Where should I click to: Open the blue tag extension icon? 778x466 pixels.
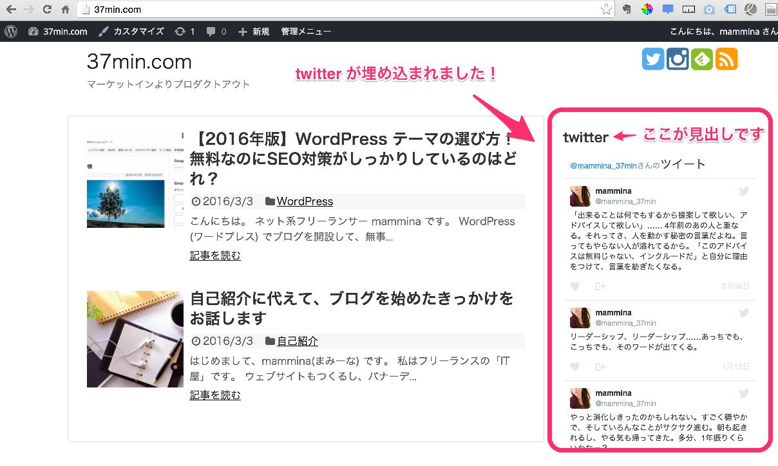click(730, 10)
